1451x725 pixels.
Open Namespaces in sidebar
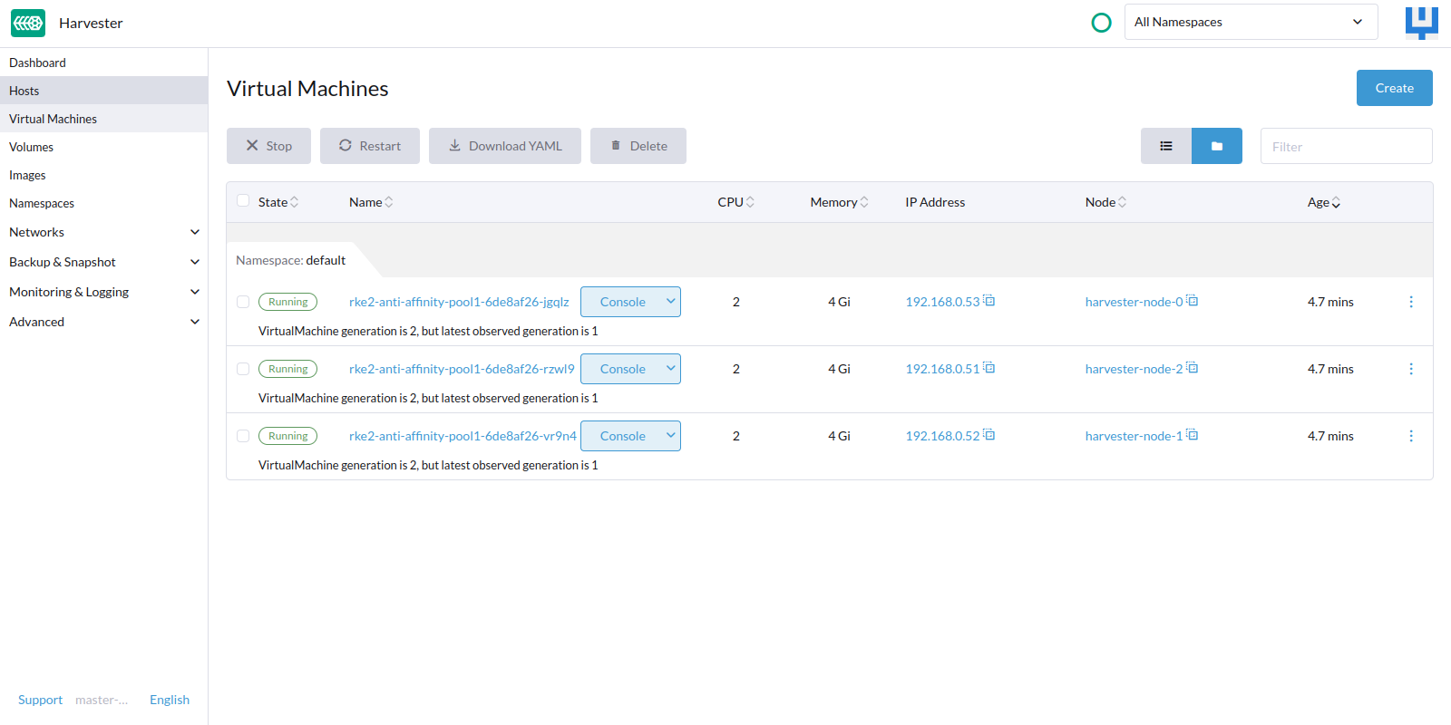tap(103, 203)
